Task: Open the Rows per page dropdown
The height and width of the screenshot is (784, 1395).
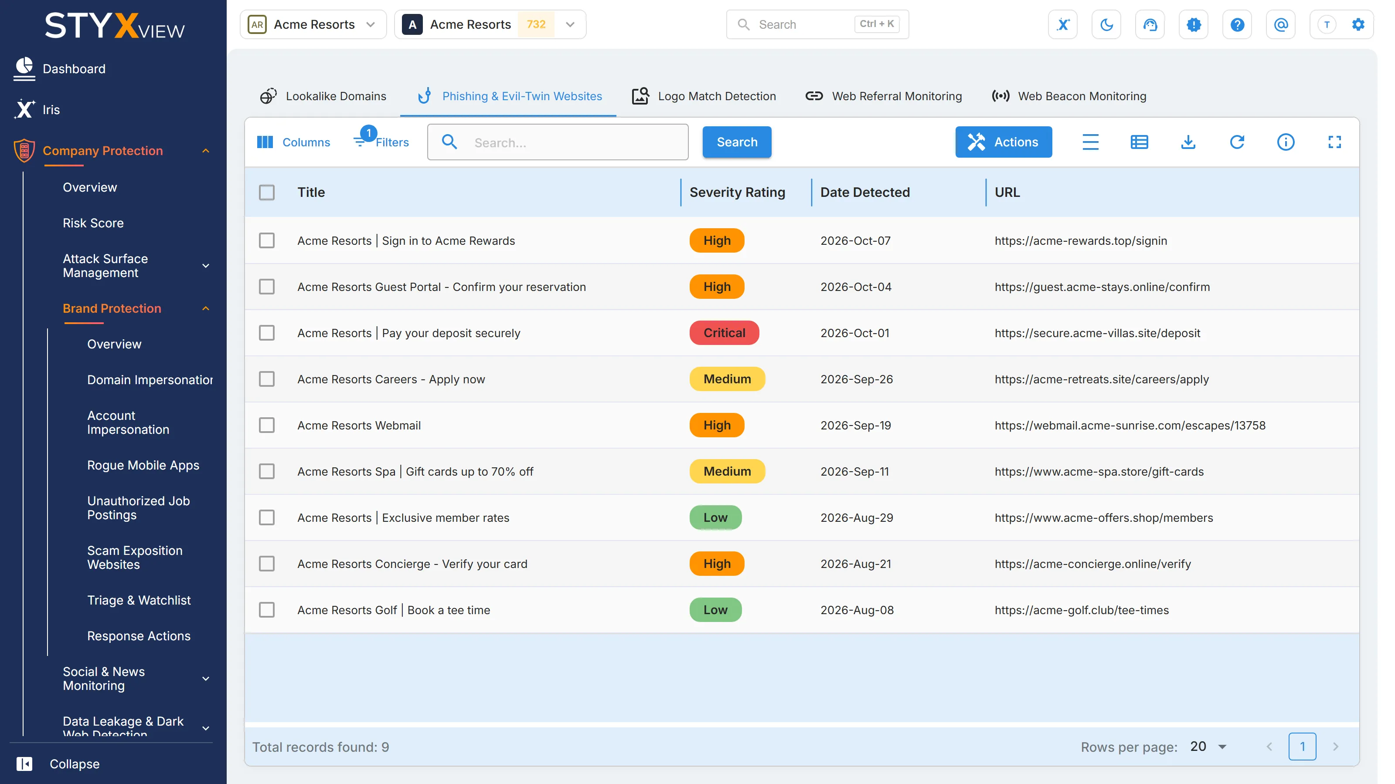Action: coord(1209,747)
